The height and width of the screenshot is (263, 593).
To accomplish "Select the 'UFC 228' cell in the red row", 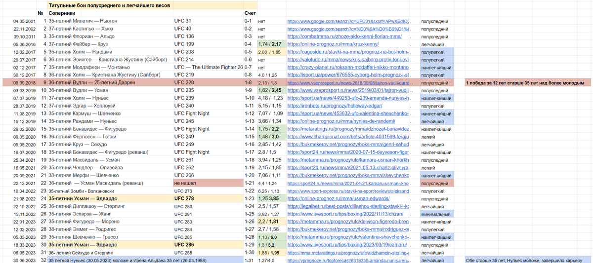I will [208, 83].
